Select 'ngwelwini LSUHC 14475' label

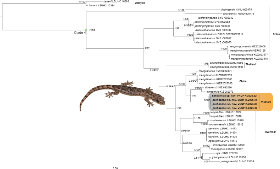(x=222, y=137)
